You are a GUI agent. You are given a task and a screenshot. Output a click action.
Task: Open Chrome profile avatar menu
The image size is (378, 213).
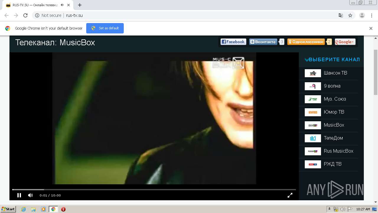[x=362, y=15]
